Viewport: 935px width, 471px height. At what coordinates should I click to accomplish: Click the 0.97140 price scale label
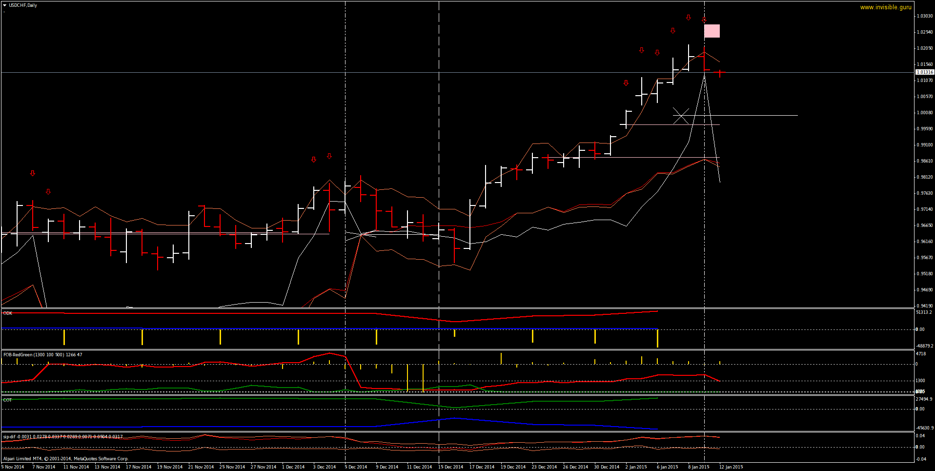925,209
